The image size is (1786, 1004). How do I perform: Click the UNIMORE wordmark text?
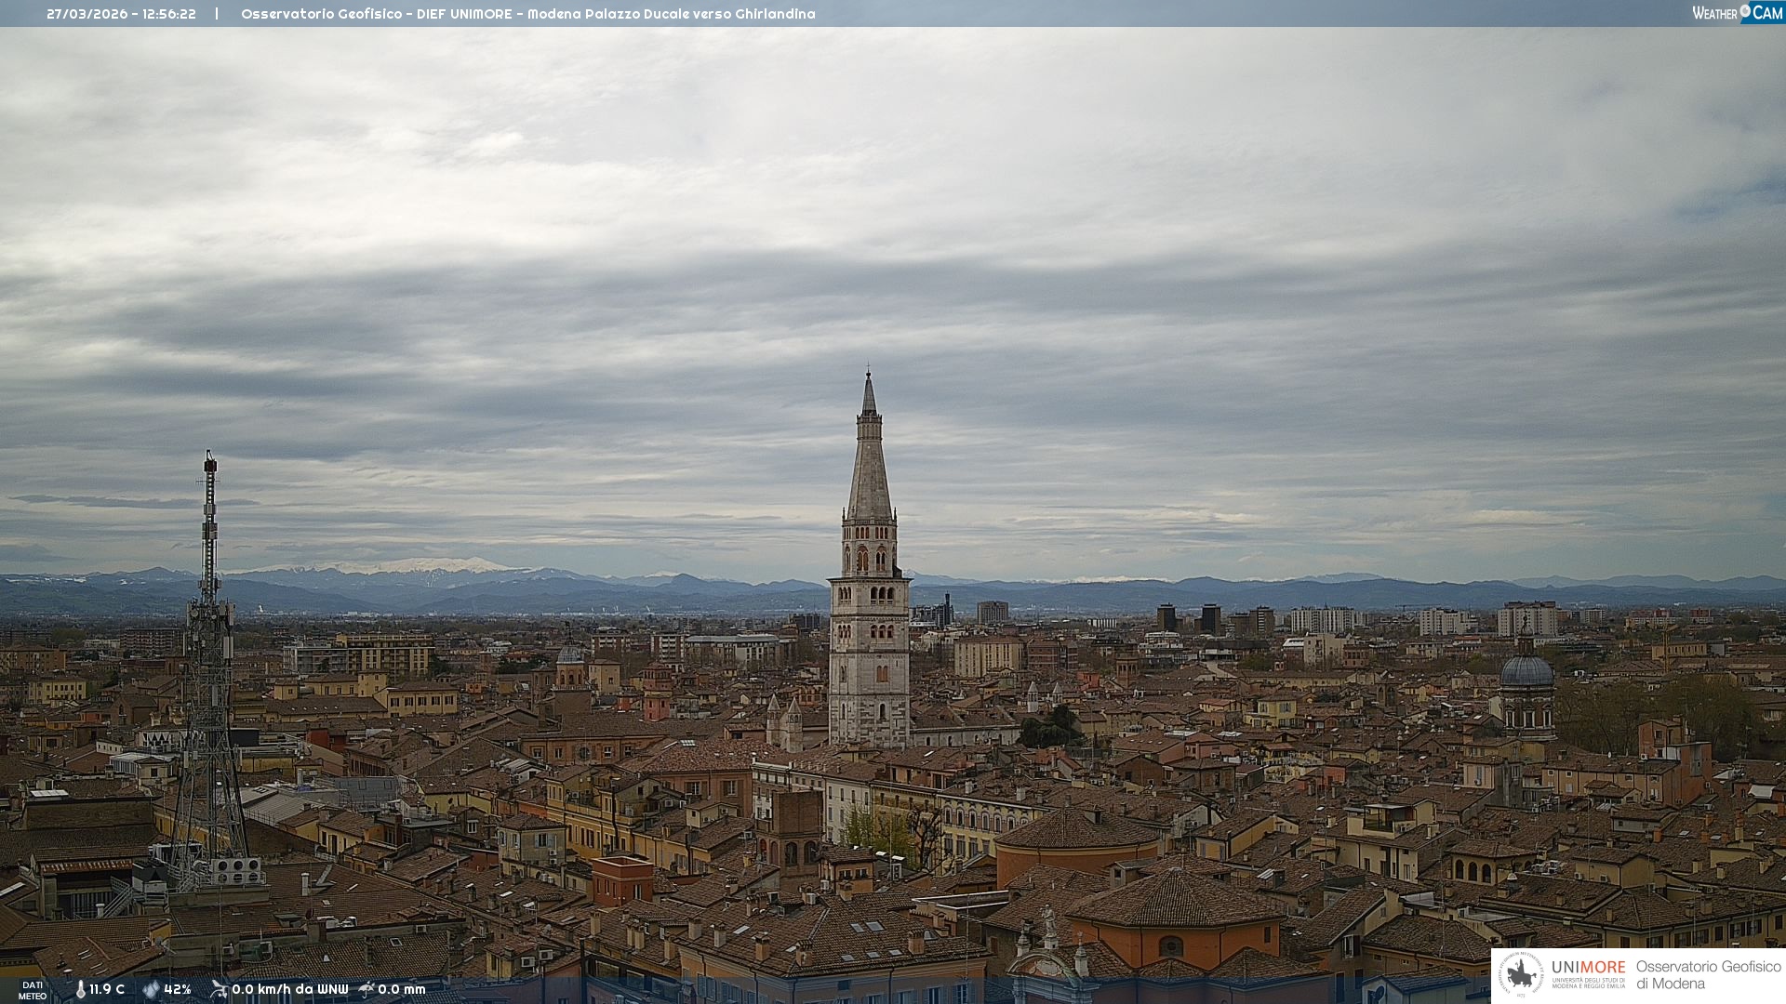[x=1588, y=967]
